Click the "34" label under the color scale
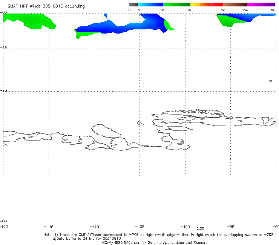 click(x=189, y=10)
